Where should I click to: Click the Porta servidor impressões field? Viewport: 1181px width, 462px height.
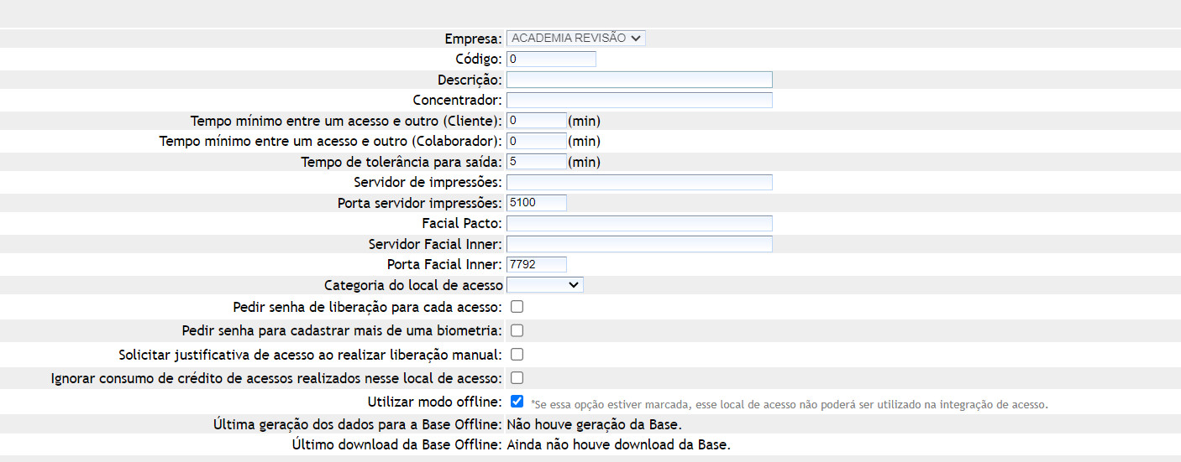(x=537, y=202)
